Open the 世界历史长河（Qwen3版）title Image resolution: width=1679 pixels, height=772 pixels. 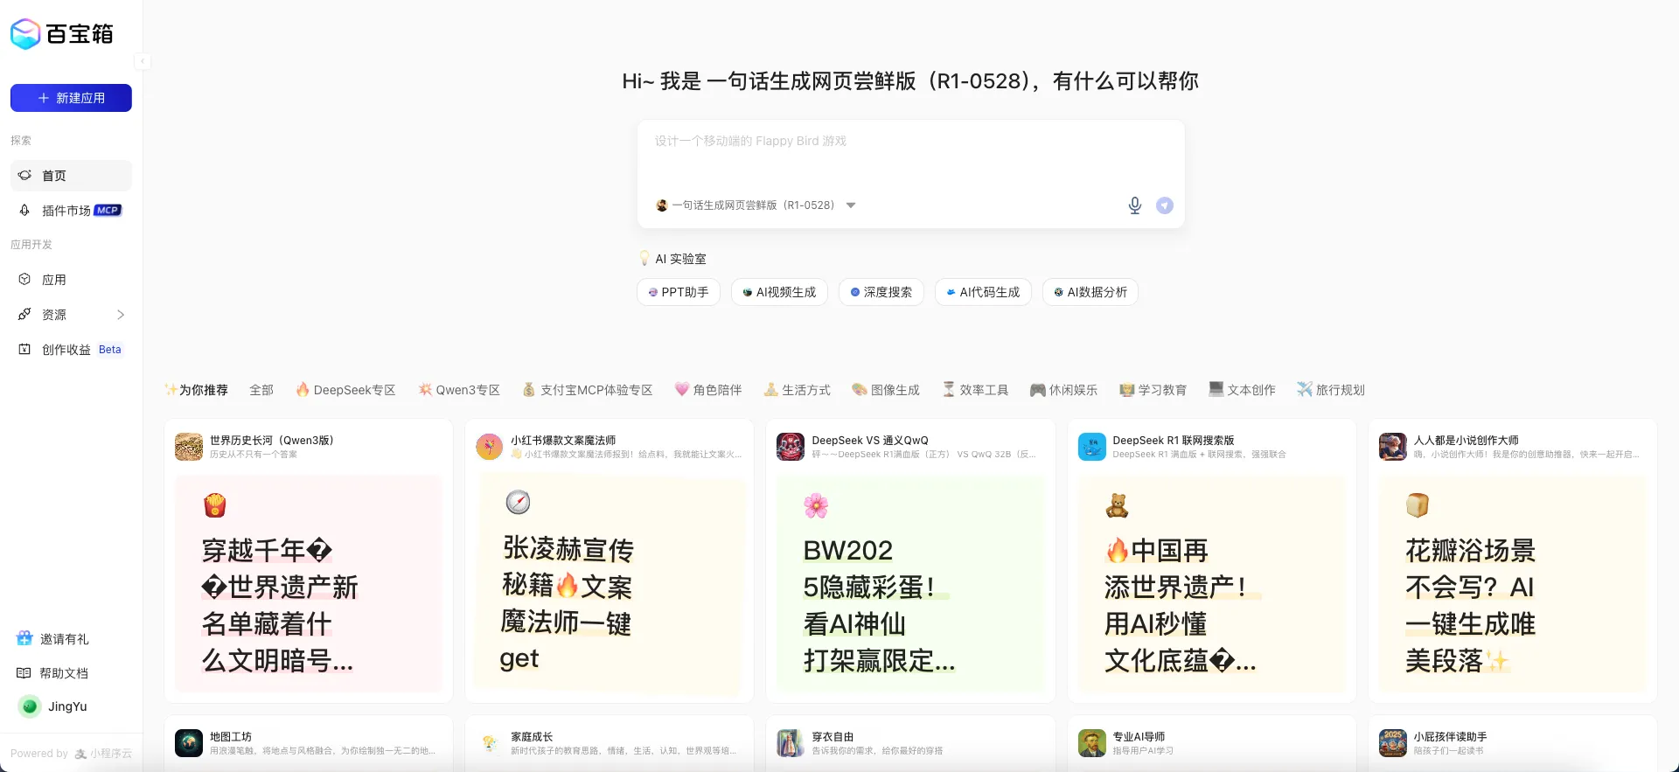coord(272,441)
